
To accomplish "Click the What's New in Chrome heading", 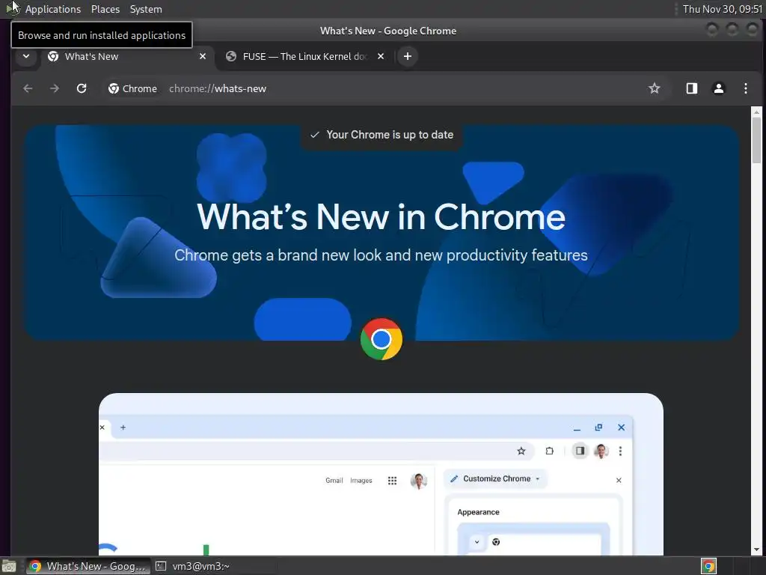I will (381, 216).
